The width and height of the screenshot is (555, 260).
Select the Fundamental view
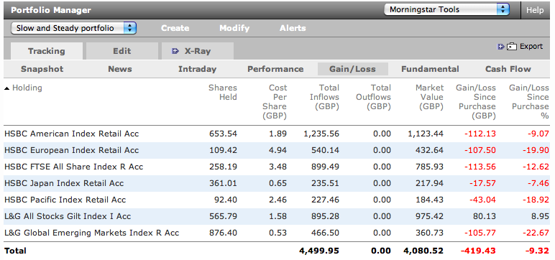click(430, 69)
